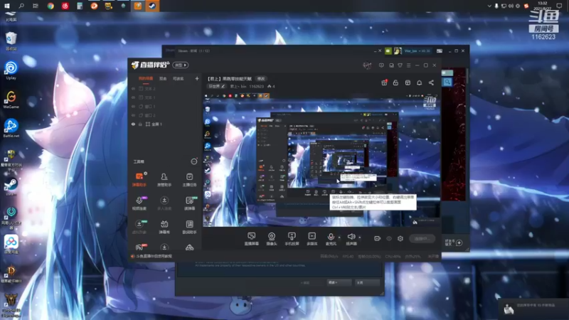
Task: Expand the 类型 mode selector beside the logo
Action: point(181,65)
